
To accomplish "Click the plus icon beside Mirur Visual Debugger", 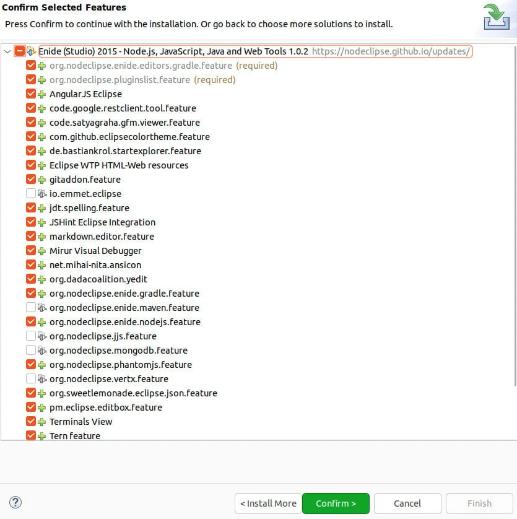I will [42, 251].
